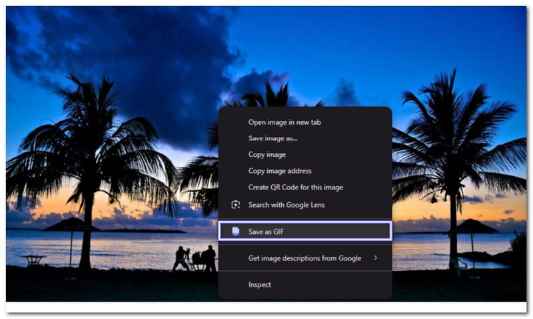Viewport: 533px width, 319px height.
Task: Open image in new tab
Action: (x=284, y=122)
